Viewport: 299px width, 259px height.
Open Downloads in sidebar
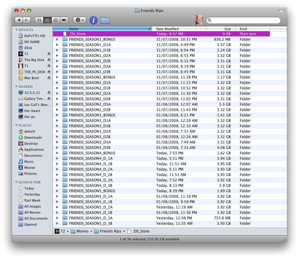pos(30,137)
